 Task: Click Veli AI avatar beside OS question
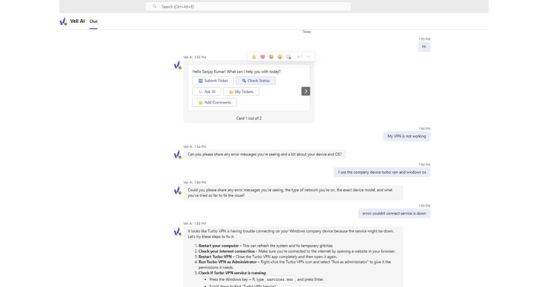click(178, 155)
